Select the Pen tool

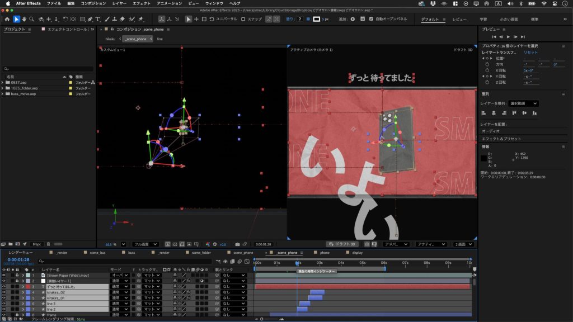coord(90,19)
